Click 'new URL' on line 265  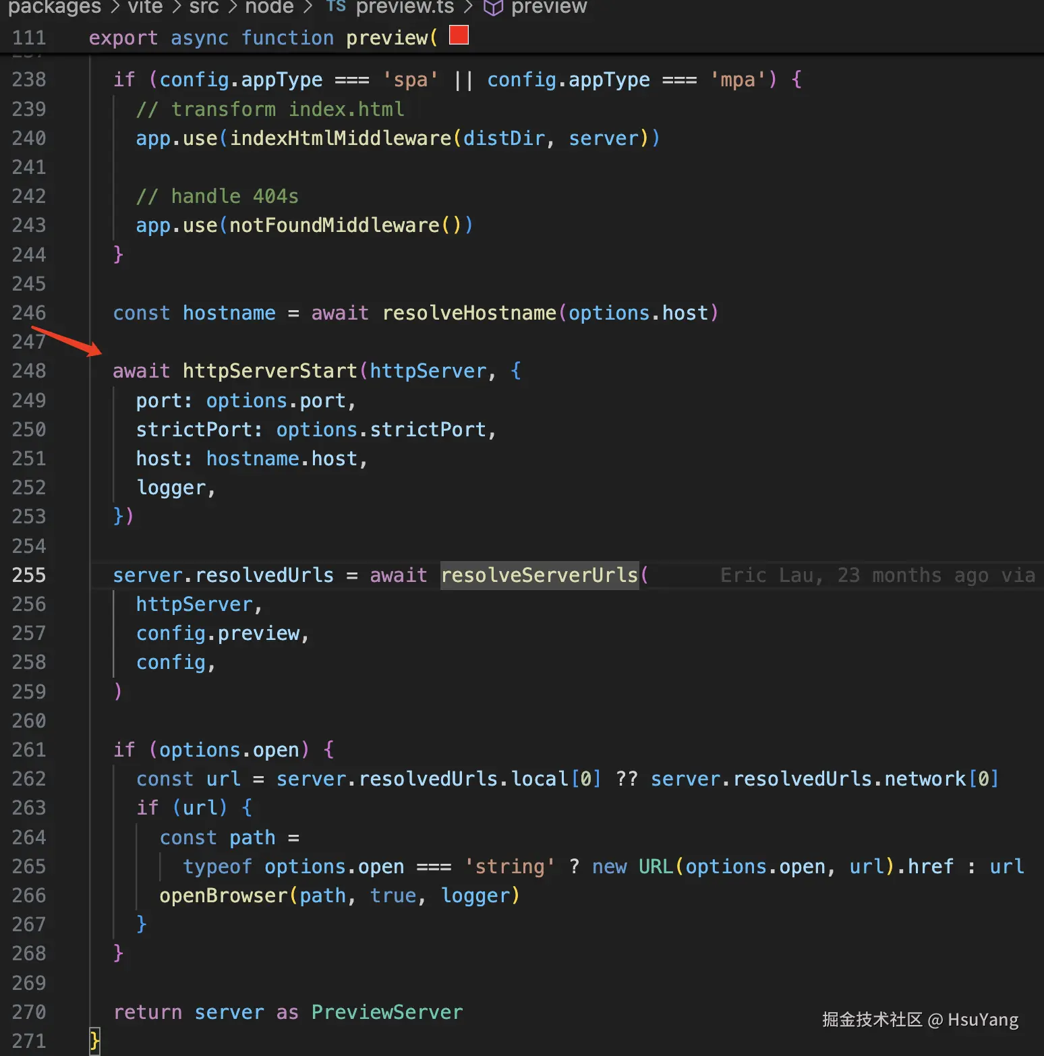click(633, 867)
